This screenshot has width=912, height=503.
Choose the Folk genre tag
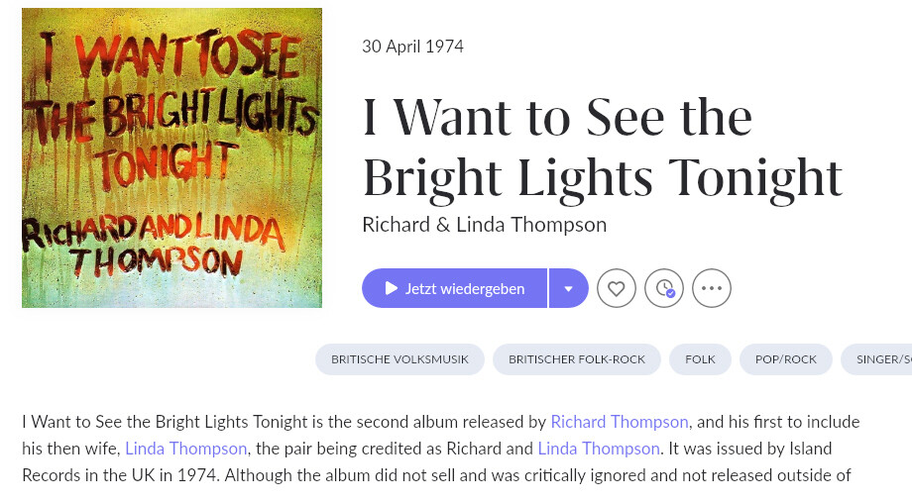700,359
